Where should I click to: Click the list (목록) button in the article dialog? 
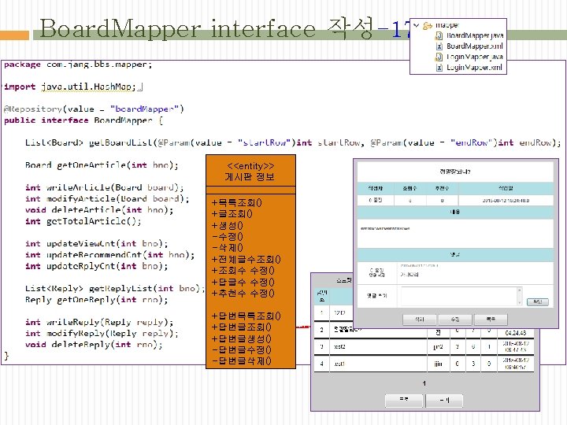click(x=491, y=320)
